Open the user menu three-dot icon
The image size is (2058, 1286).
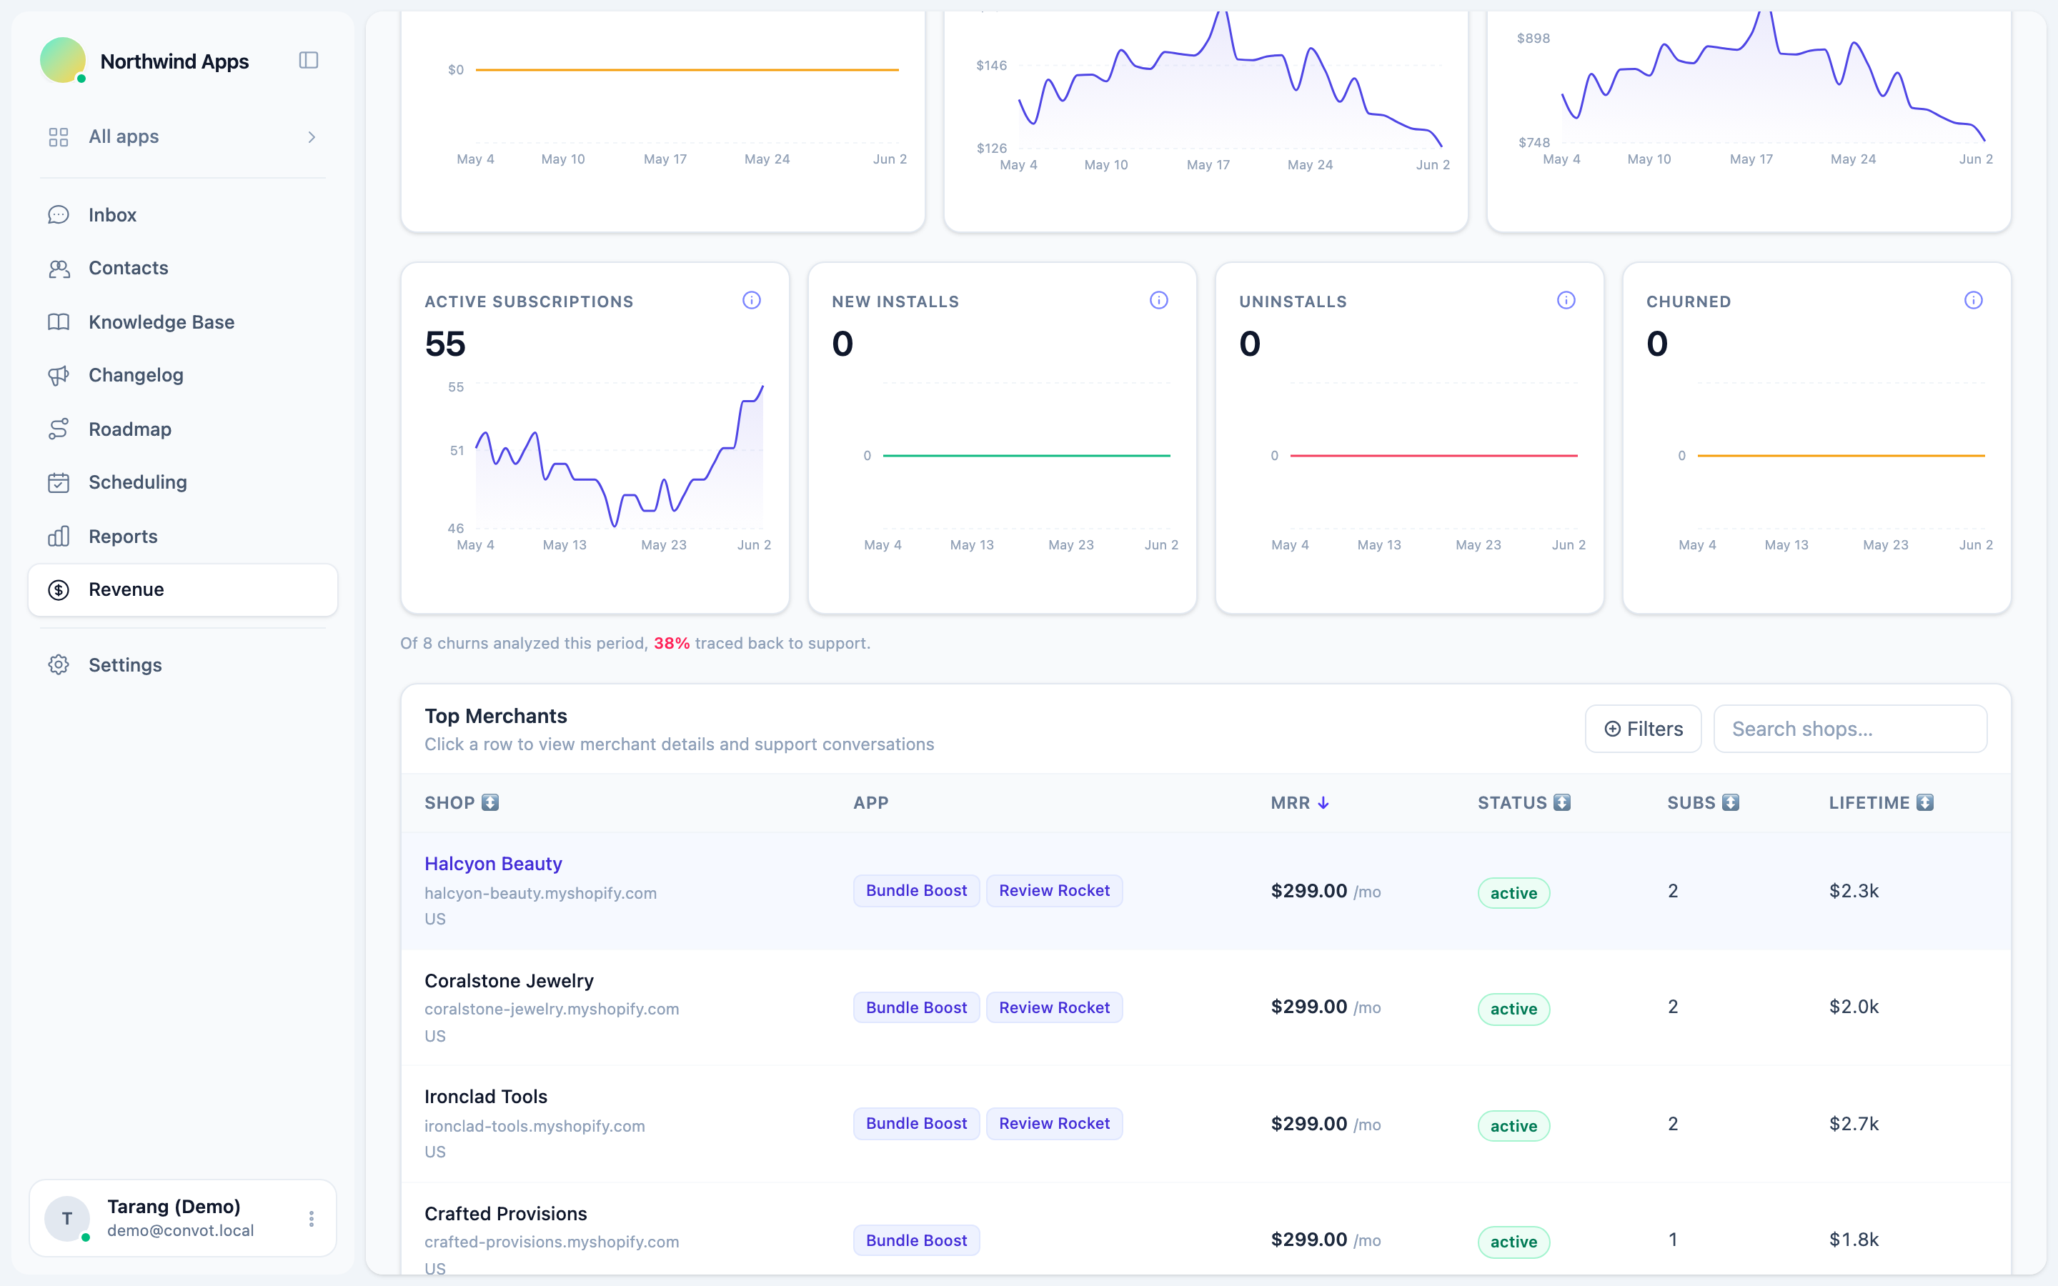point(312,1220)
